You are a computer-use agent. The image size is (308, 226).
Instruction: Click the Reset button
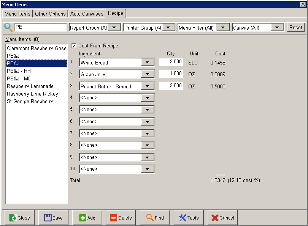(x=295, y=27)
